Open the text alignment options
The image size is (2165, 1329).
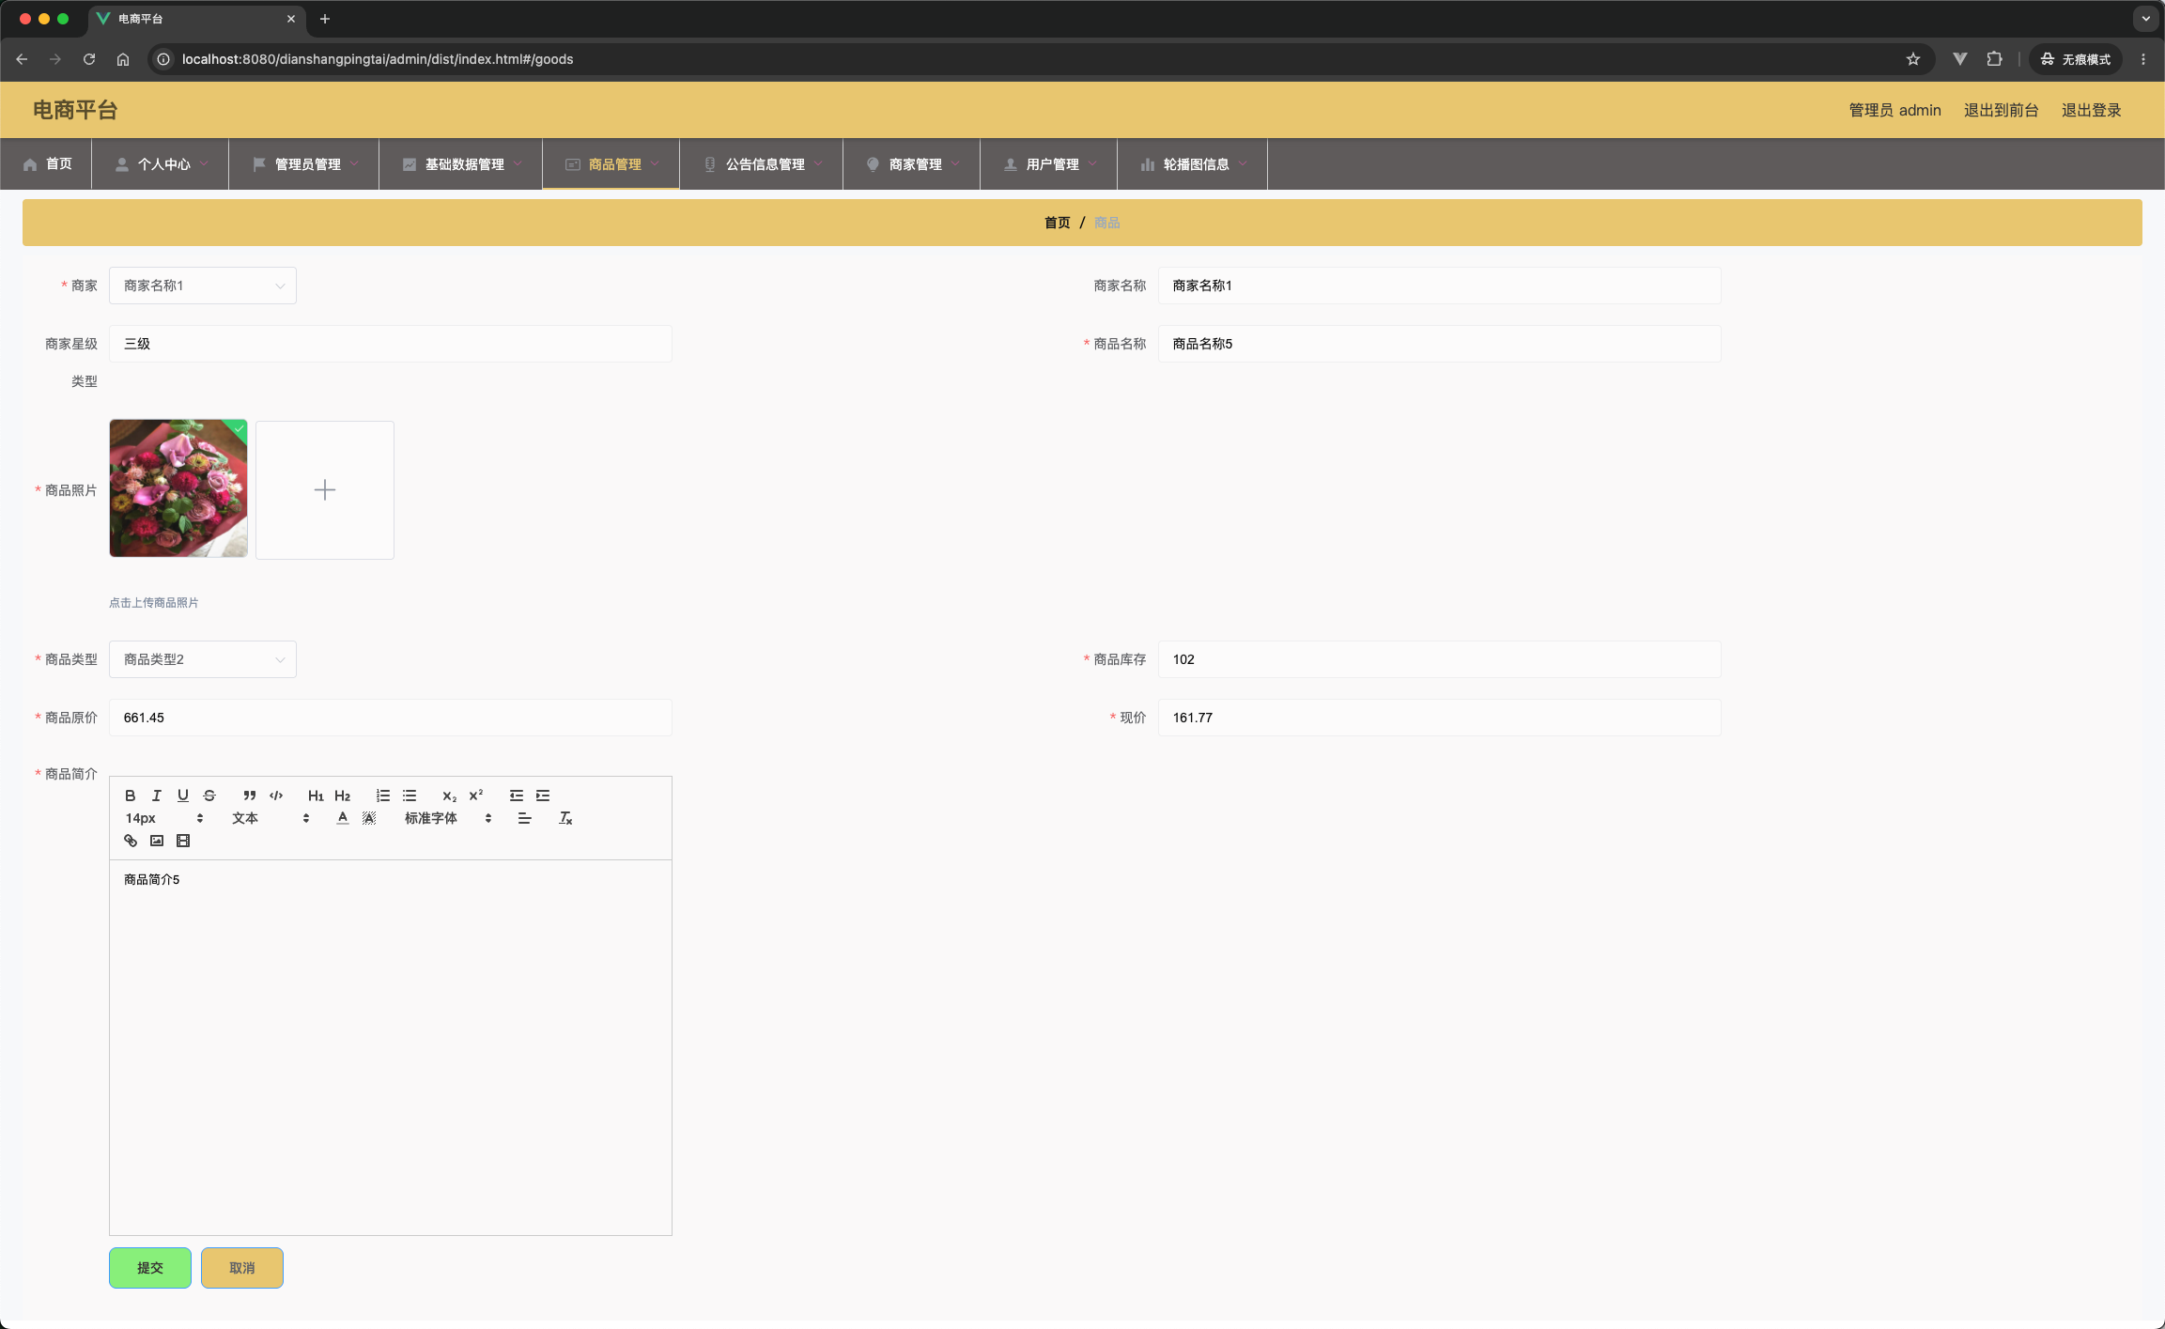[525, 818]
